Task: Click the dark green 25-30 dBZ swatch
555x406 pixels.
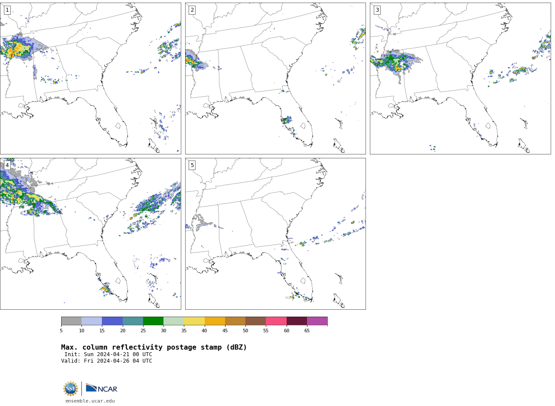Action: click(153, 321)
